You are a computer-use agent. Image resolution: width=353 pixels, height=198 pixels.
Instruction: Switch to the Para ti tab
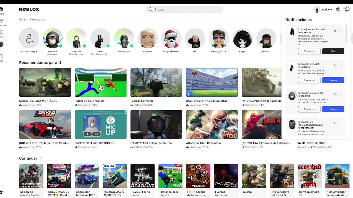[x=23, y=20]
